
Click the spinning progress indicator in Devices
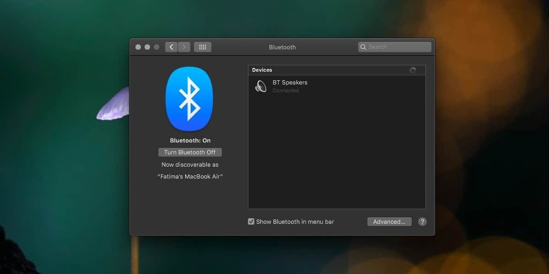click(x=413, y=70)
